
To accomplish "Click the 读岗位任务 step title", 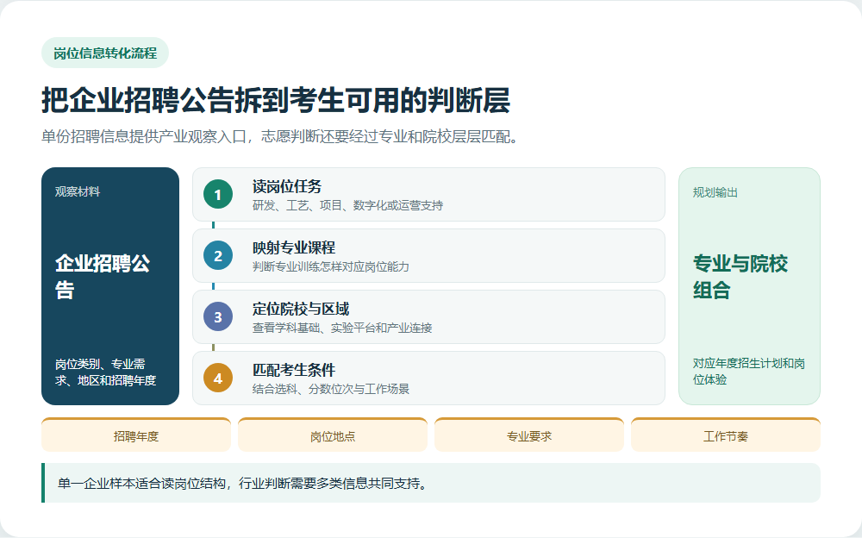I will (x=287, y=186).
